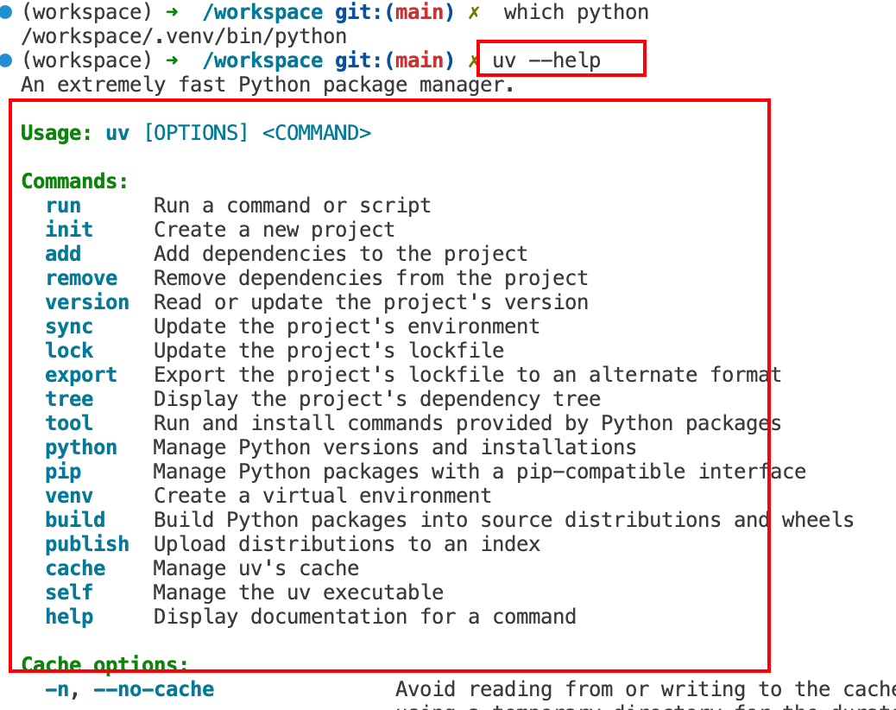Click 'Read or update the project's version' text

tap(370, 302)
